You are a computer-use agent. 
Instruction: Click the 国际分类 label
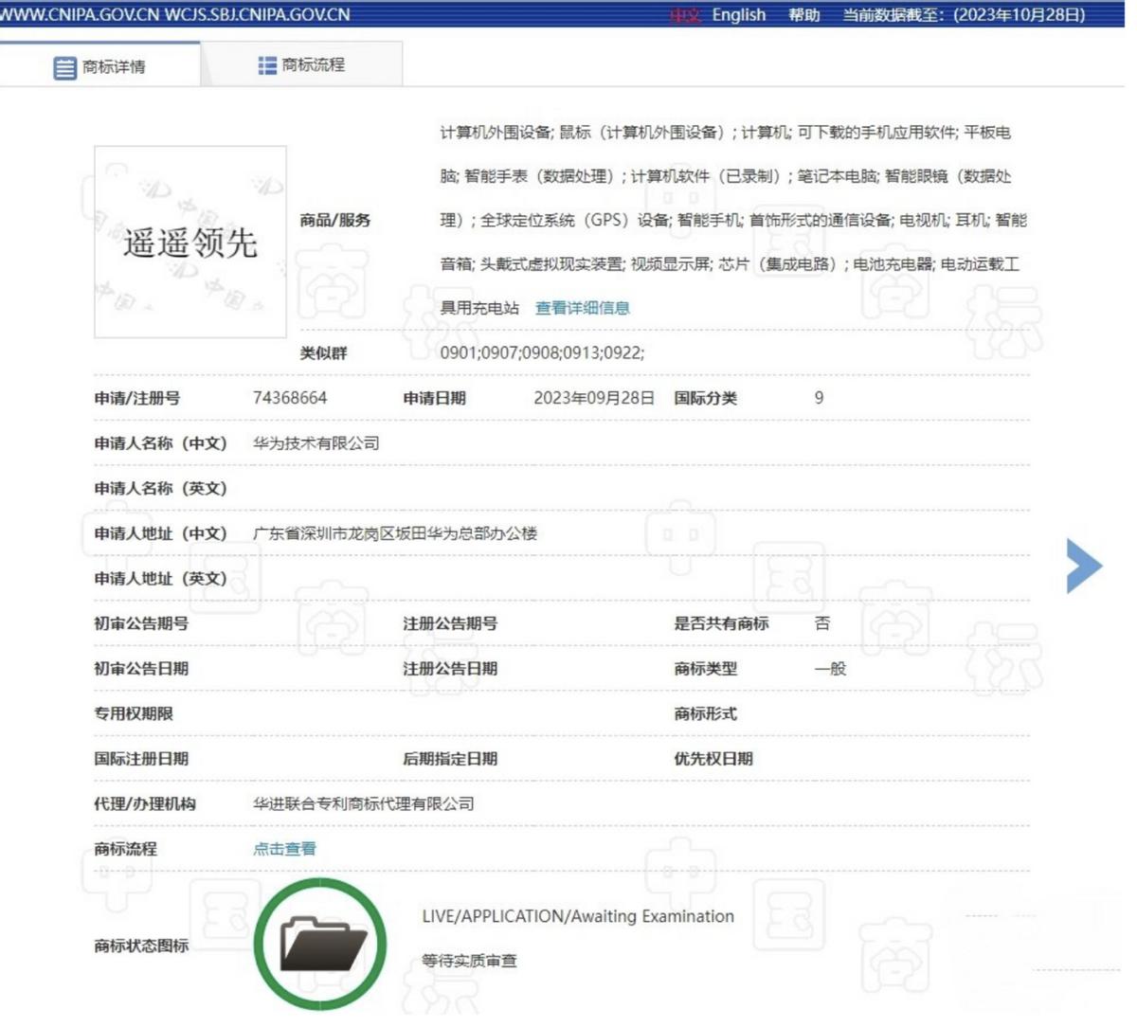[x=706, y=398]
